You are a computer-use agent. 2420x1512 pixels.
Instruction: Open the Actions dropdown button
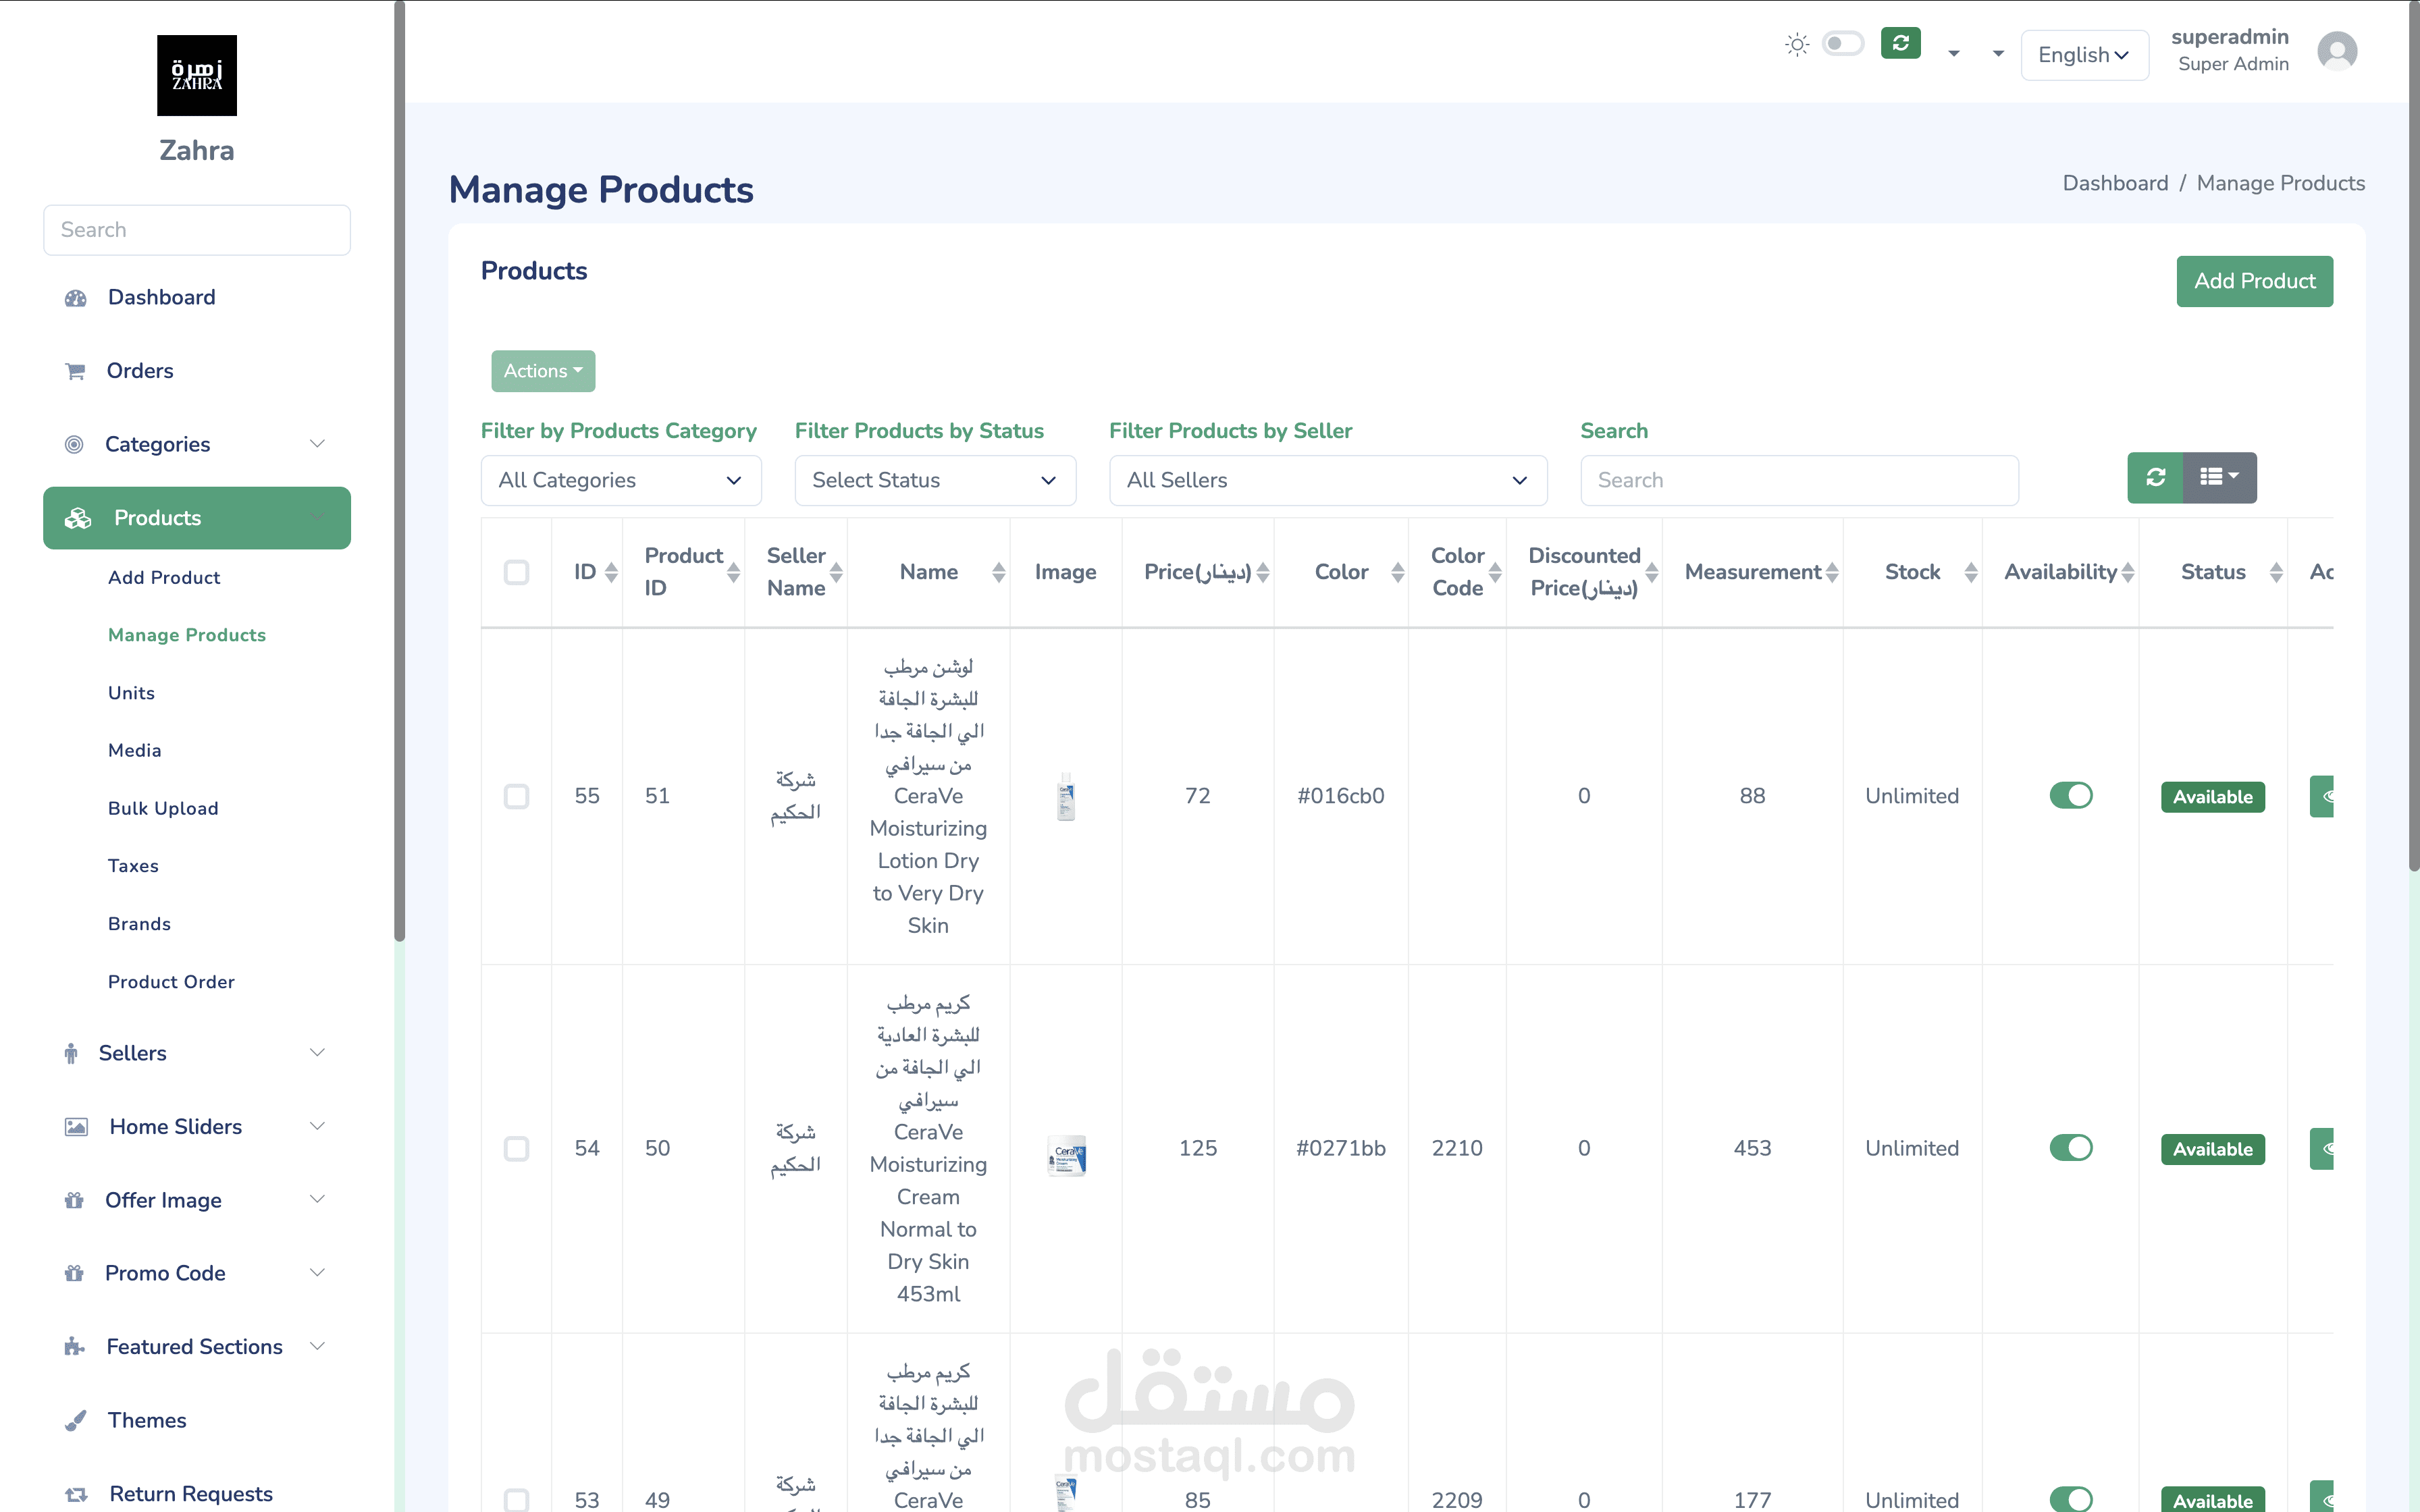click(543, 371)
